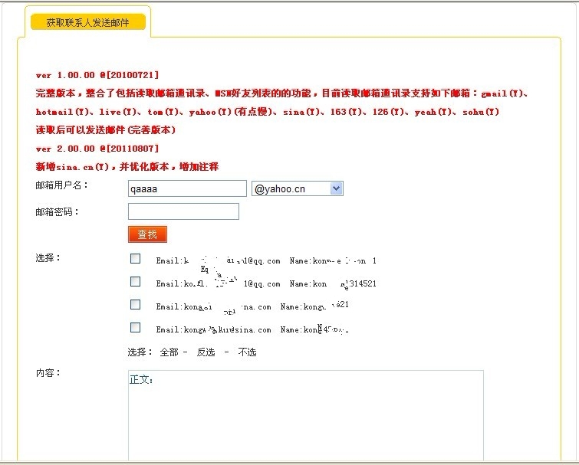Screen dimensions: 579x465
Task: Click the 邮箱用户名 label
Action: [61, 185]
